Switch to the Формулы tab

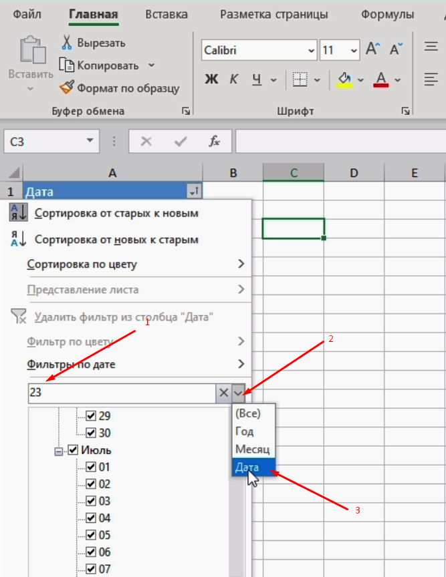[387, 14]
